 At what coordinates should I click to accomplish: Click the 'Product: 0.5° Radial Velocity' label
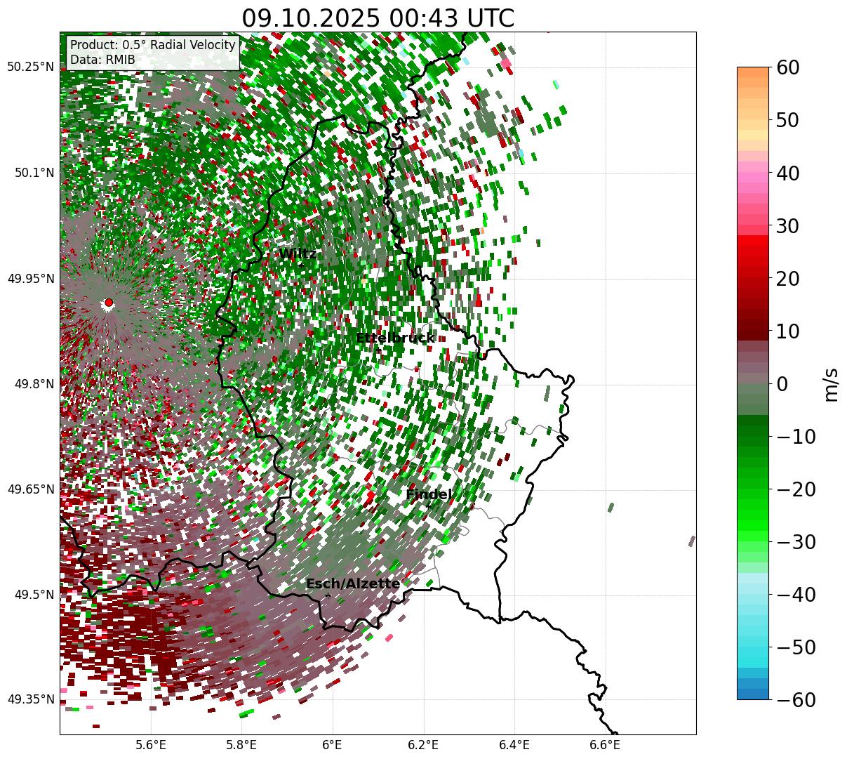(153, 45)
